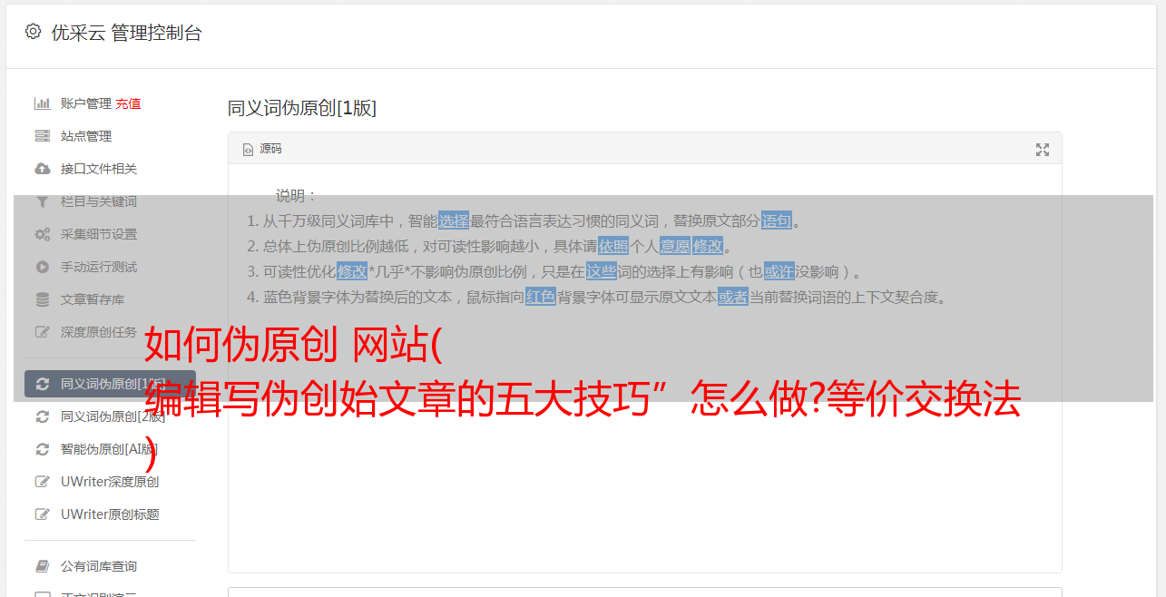The width and height of the screenshot is (1166, 597).
Task: Click highlighted word 红色 in text
Action: tap(541, 297)
